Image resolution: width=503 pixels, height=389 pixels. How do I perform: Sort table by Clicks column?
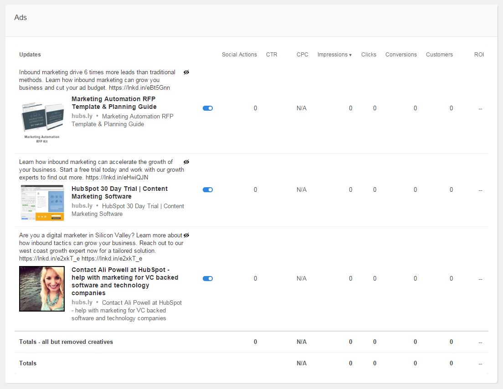click(369, 55)
